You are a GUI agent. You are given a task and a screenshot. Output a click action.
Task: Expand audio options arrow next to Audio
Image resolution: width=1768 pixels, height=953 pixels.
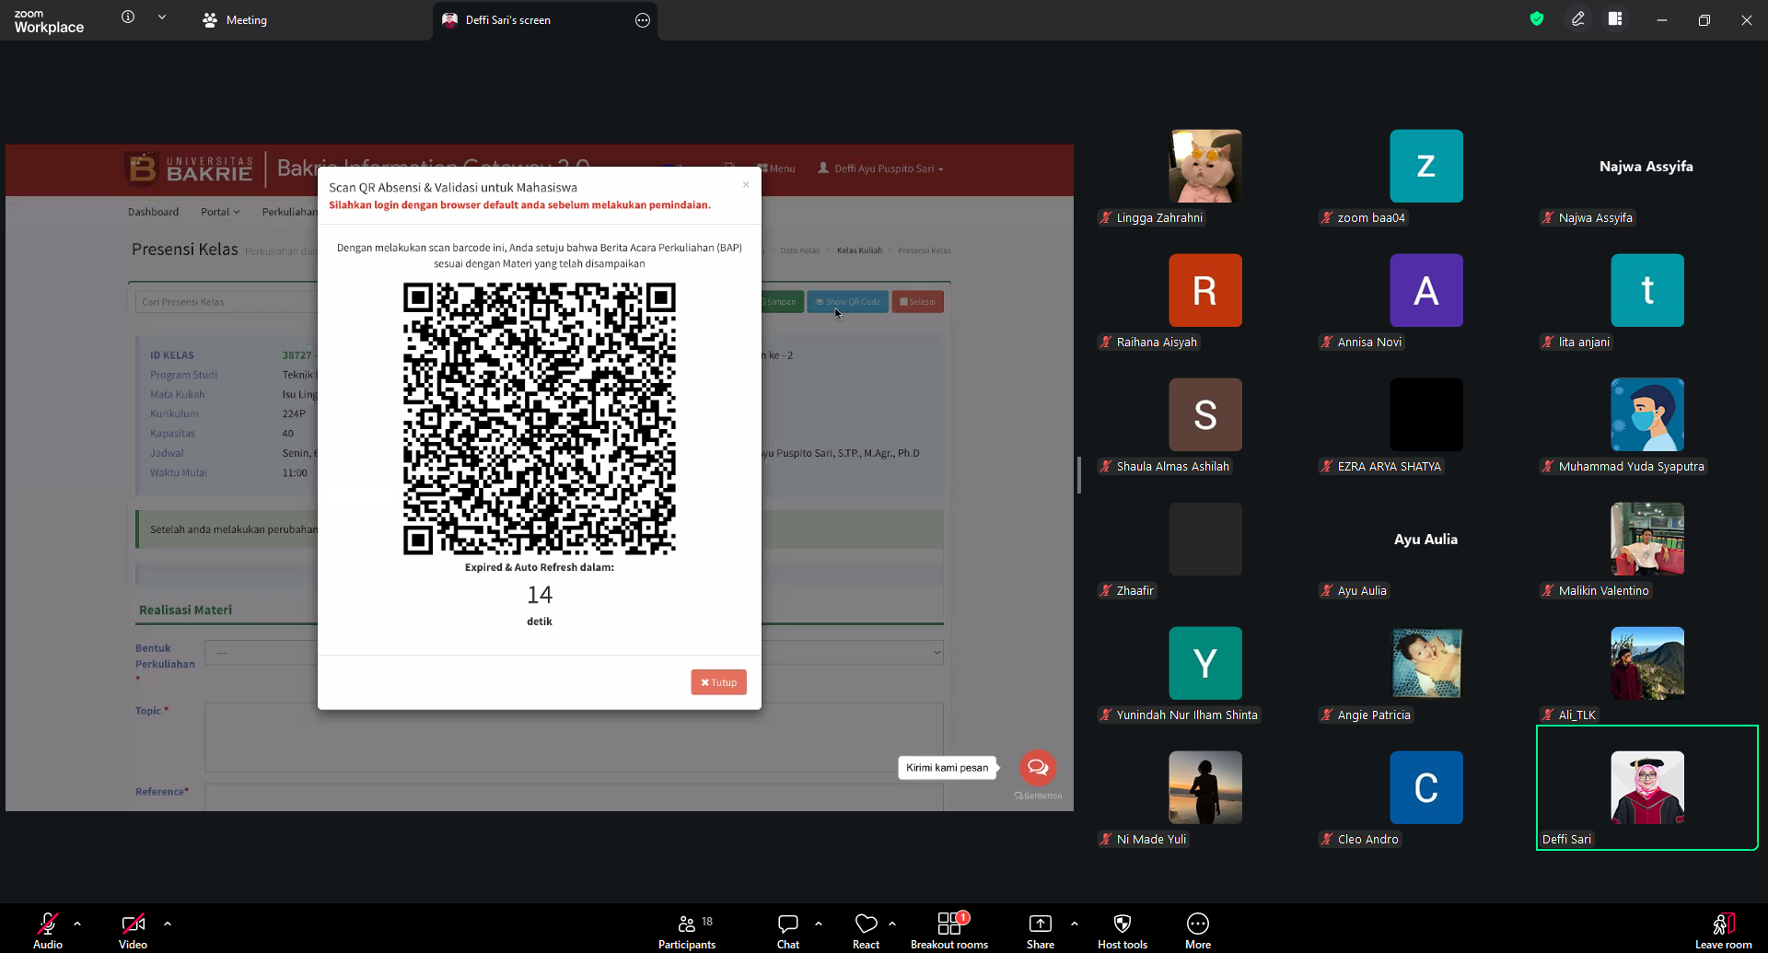77,923
